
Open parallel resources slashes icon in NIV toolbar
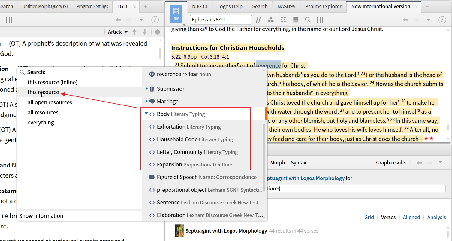pyautogui.click(x=258, y=20)
